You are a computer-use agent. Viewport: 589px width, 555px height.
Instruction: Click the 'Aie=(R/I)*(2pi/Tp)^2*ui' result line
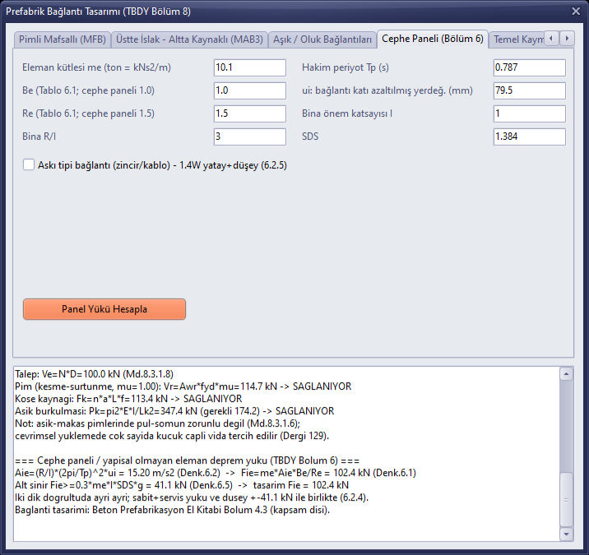(x=216, y=473)
